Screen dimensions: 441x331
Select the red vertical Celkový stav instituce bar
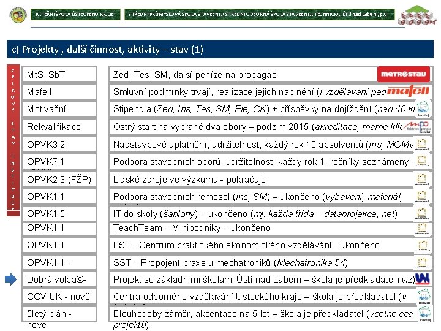tap(13, 140)
